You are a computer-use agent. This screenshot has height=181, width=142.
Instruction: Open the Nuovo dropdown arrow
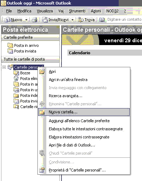[x=26, y=20]
